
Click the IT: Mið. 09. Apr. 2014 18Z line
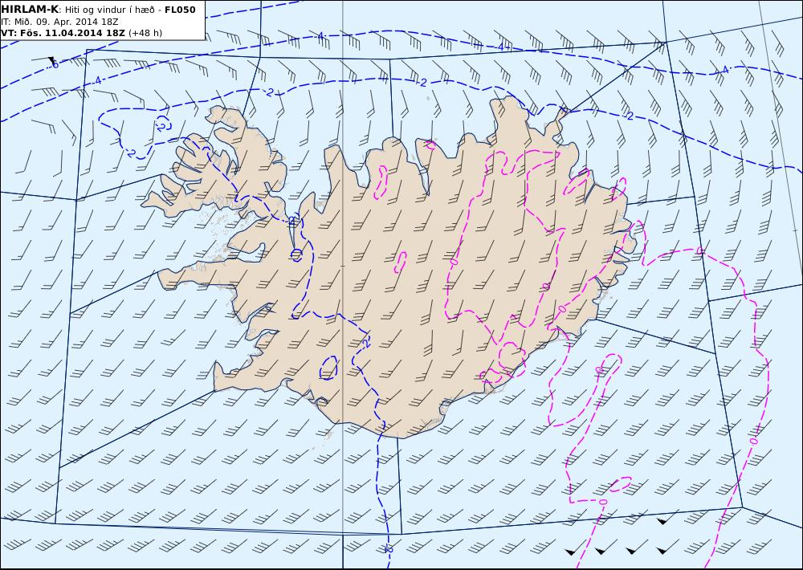click(60, 22)
